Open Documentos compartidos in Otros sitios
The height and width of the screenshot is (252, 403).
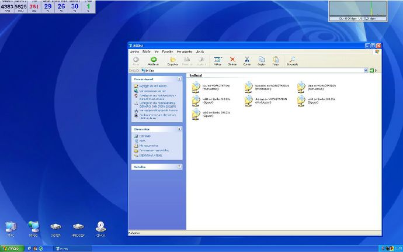[x=154, y=151]
